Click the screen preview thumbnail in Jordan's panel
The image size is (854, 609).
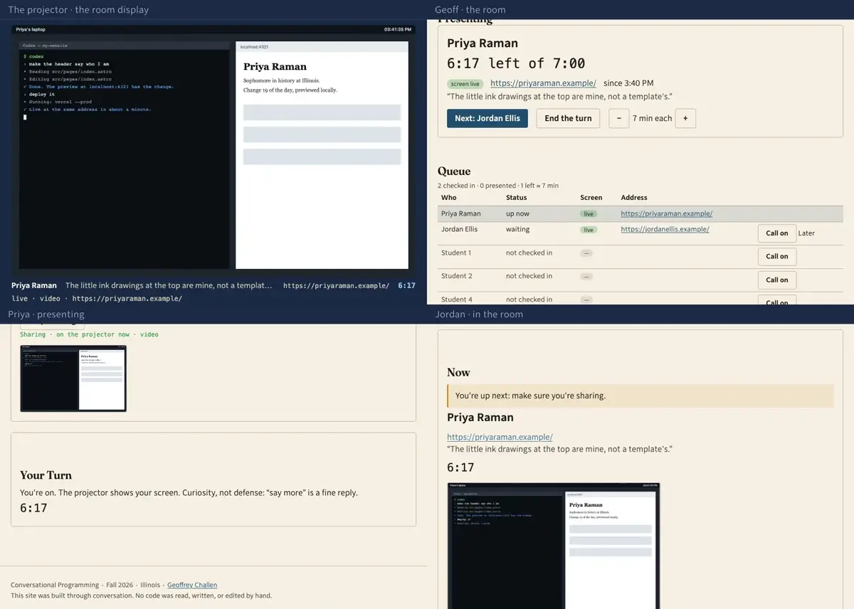point(554,546)
